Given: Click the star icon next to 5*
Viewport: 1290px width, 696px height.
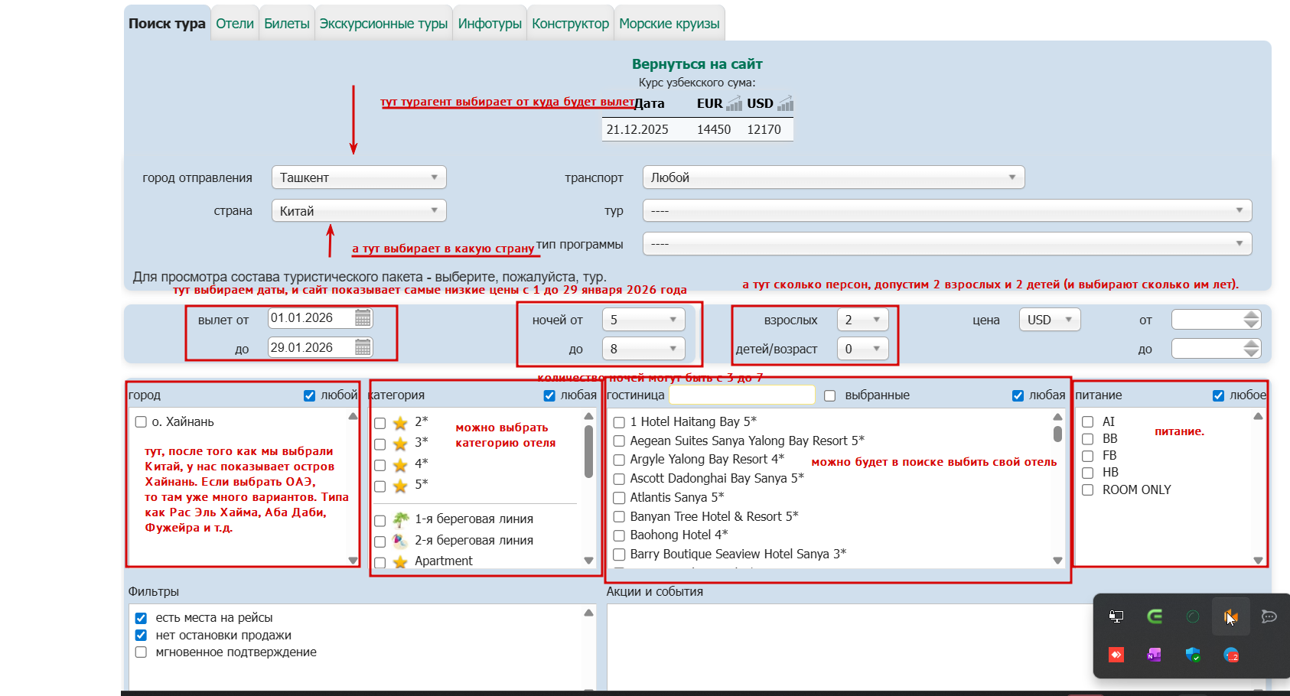Looking at the screenshot, I should pos(400,486).
